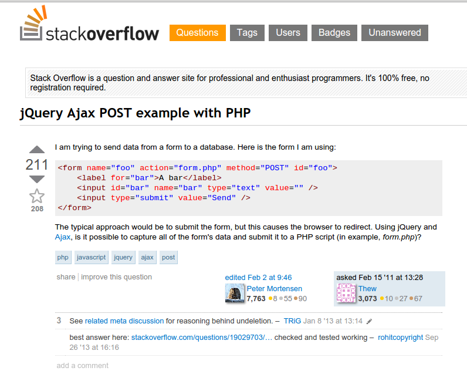Click the favorite count 208

pos(37,208)
